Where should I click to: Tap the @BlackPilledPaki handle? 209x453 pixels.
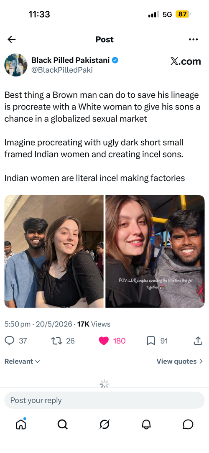62,70
